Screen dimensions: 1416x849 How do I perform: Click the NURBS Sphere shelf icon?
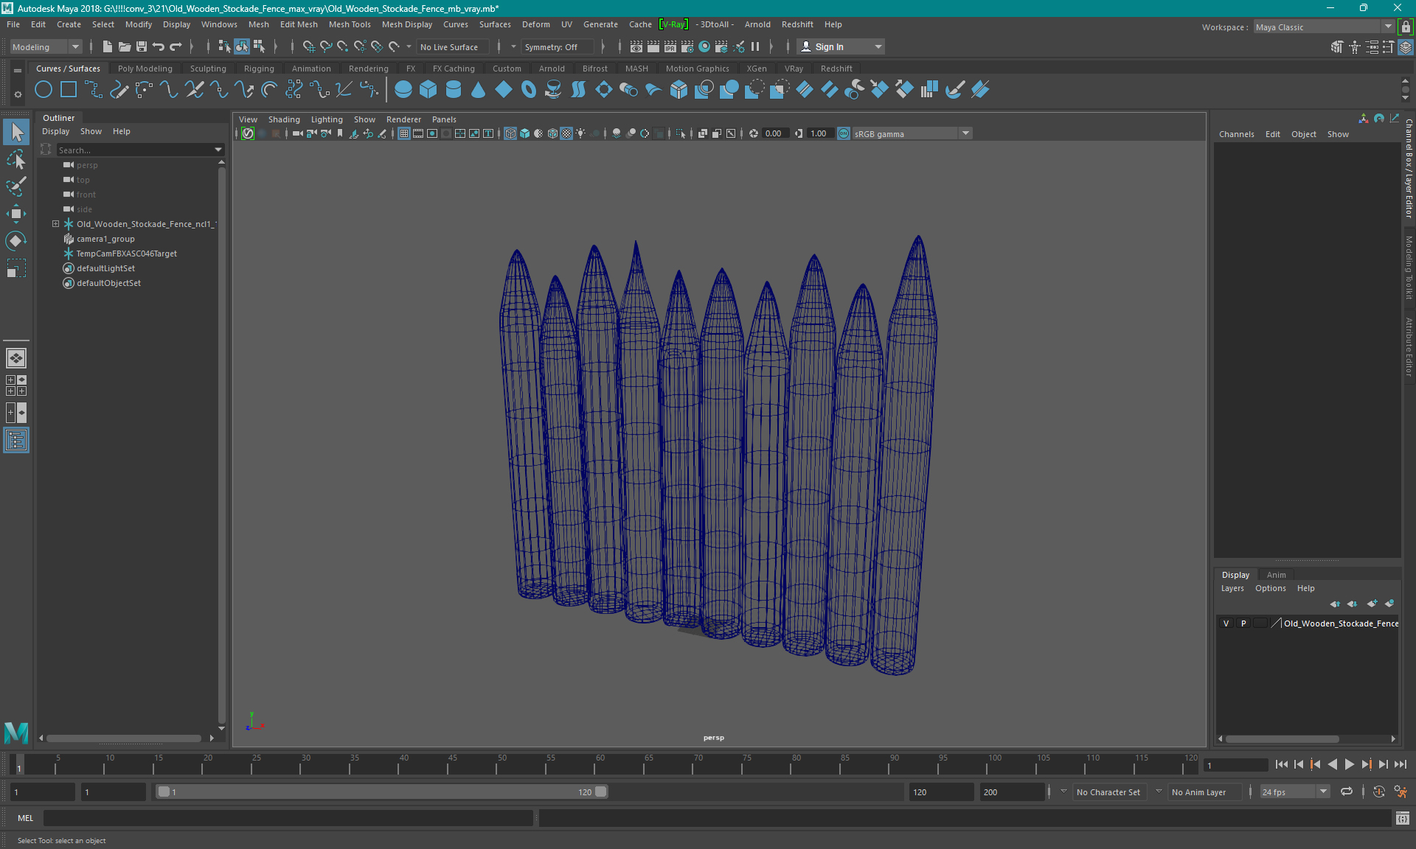point(403,90)
